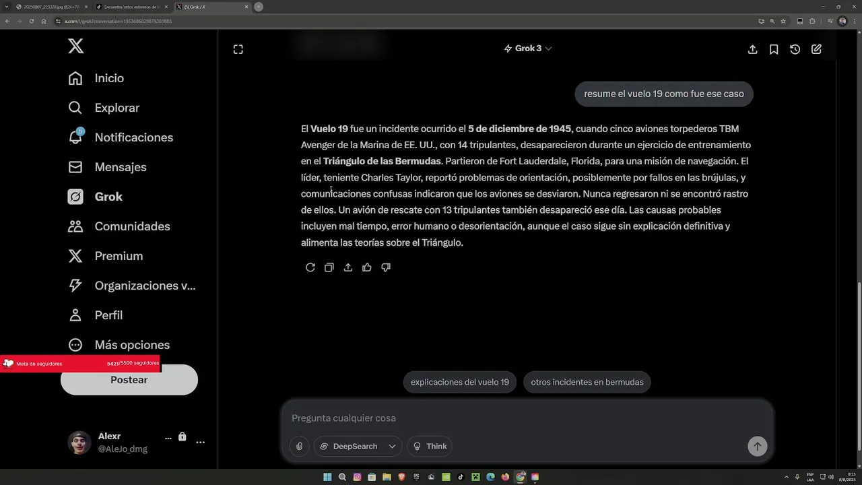
Task: Focus the 'Pregunta cualquier cosa' input
Action: pyautogui.click(x=527, y=418)
